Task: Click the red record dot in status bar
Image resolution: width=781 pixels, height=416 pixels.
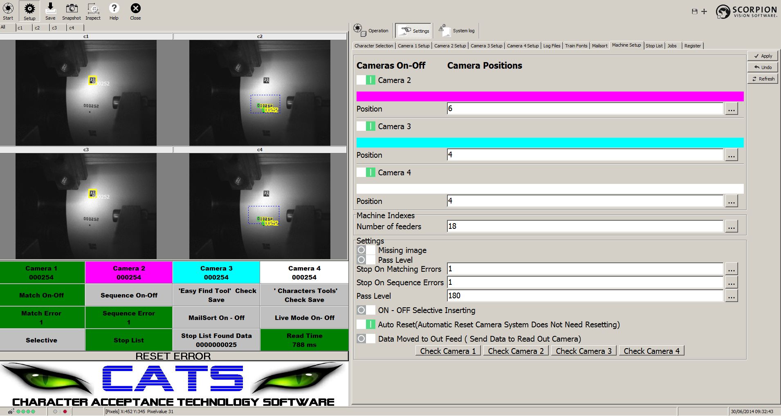Action: click(65, 412)
